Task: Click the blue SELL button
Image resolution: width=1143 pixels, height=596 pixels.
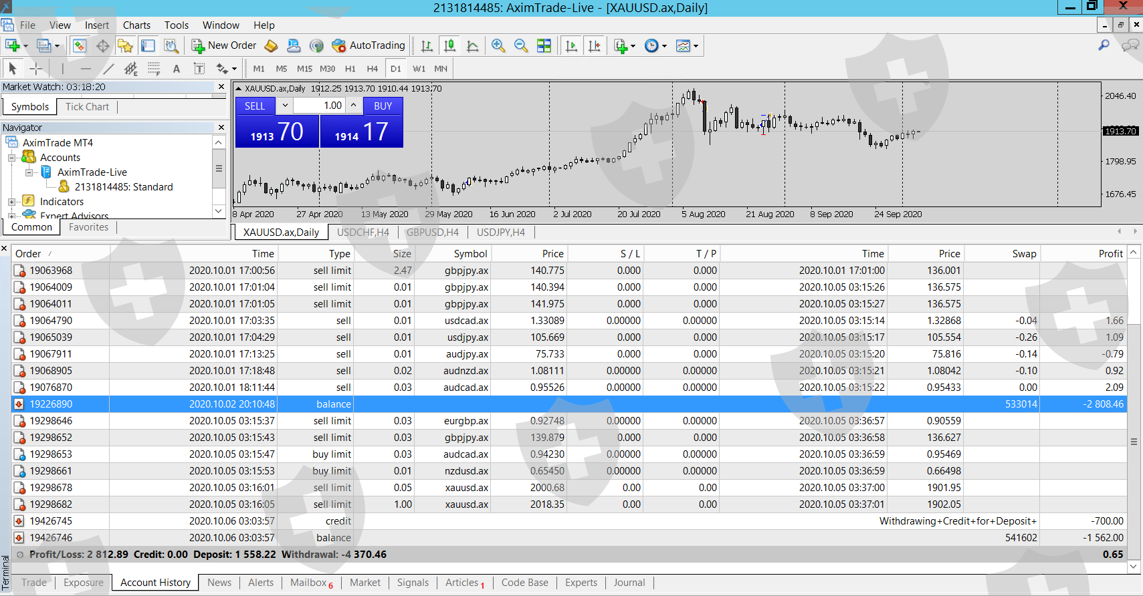Action: (x=255, y=106)
